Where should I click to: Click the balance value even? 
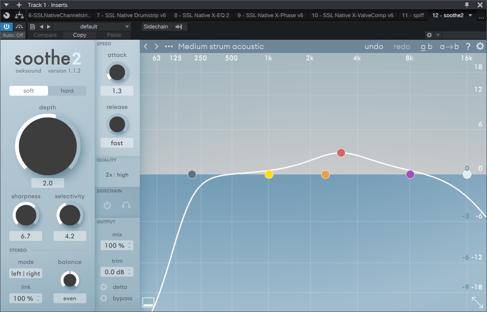tap(70, 298)
